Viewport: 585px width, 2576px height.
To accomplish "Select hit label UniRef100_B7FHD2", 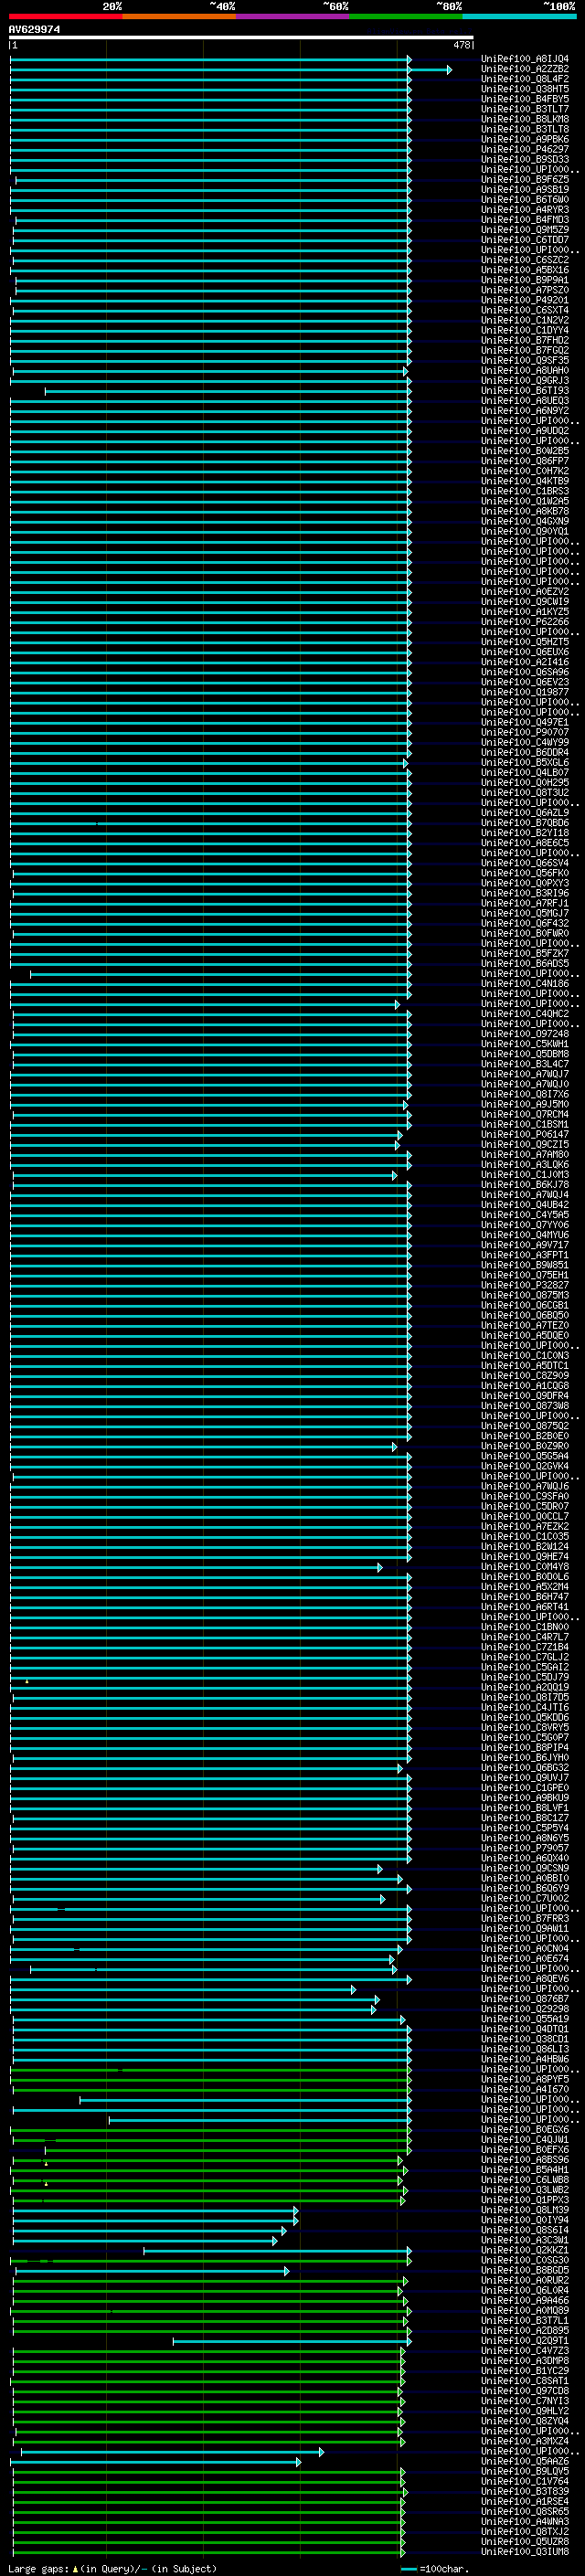I will 525,340.
